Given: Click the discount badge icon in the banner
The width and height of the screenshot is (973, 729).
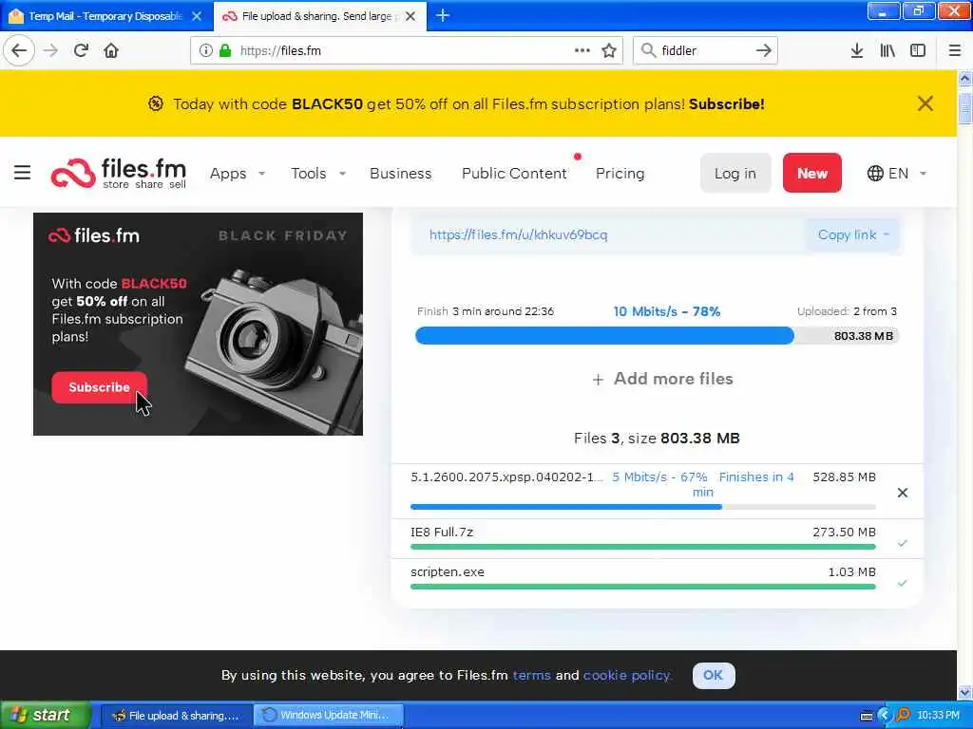Looking at the screenshot, I should click(x=156, y=103).
